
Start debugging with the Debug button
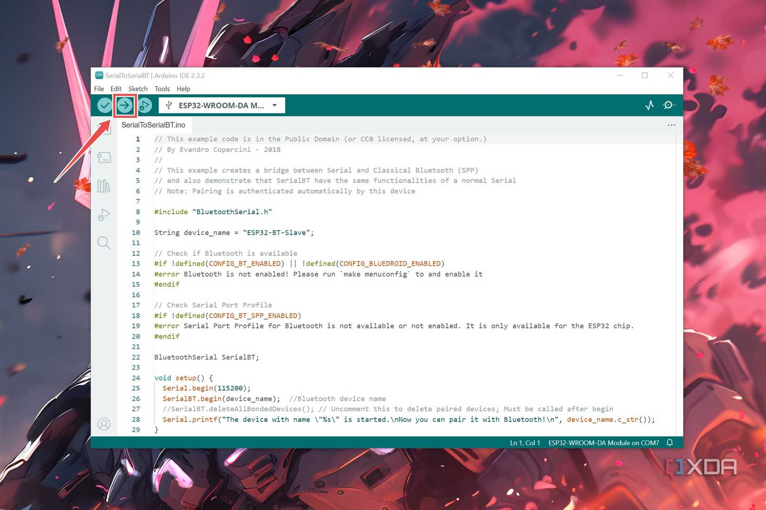pyautogui.click(x=145, y=105)
